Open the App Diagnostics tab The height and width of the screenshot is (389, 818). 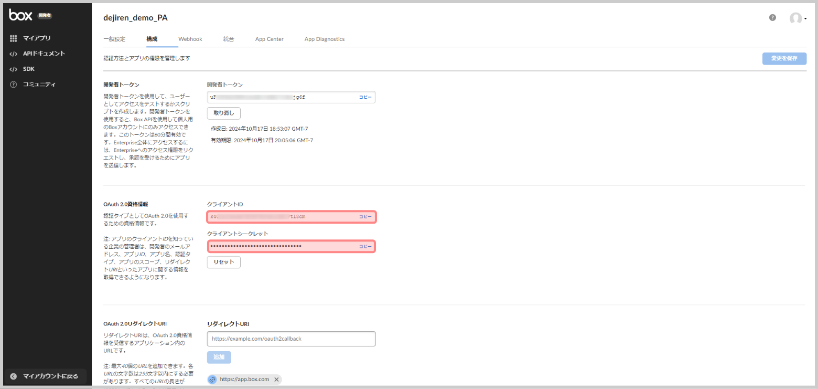(325, 39)
